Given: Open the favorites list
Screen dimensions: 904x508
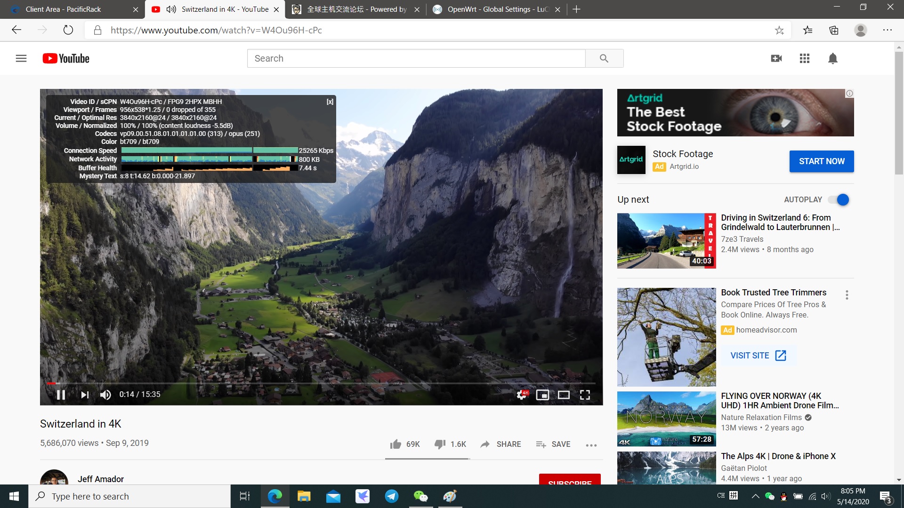Looking at the screenshot, I should pos(808,30).
